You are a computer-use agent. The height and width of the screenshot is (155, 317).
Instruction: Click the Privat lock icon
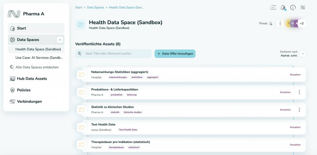[271, 23]
